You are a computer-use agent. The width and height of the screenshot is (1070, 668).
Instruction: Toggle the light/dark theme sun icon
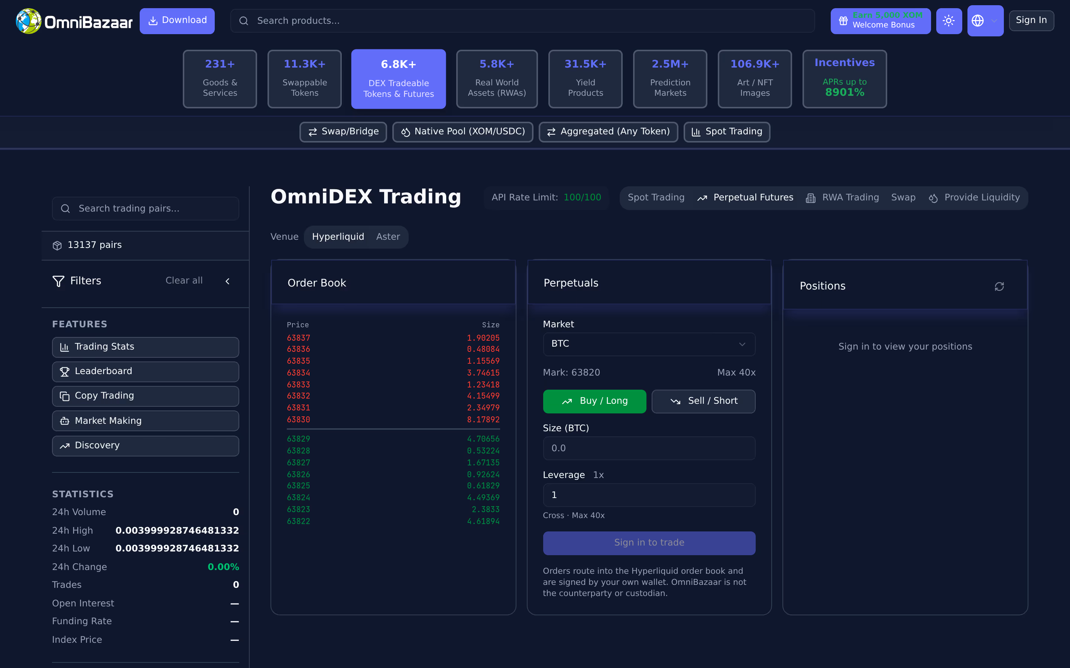(x=949, y=21)
